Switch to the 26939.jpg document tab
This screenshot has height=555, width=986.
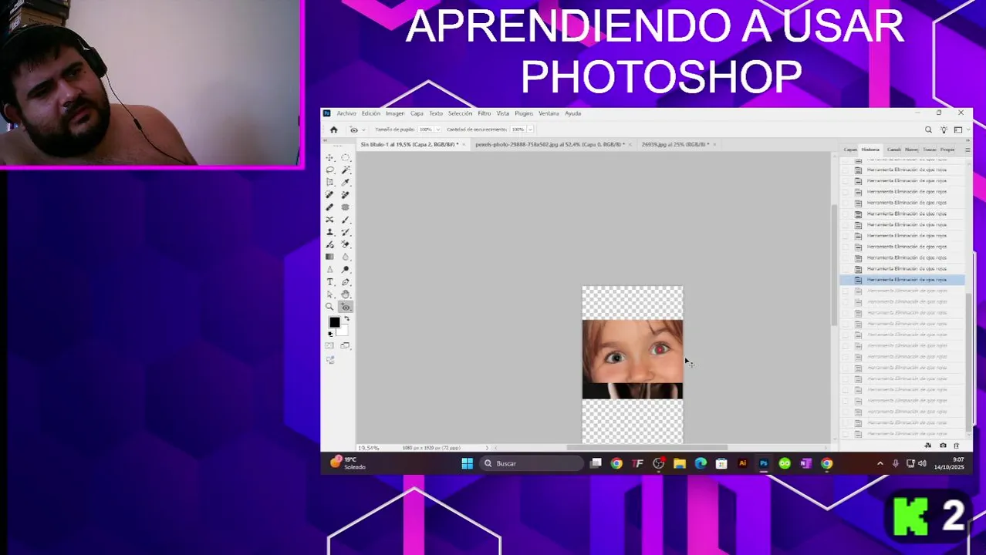pos(674,144)
